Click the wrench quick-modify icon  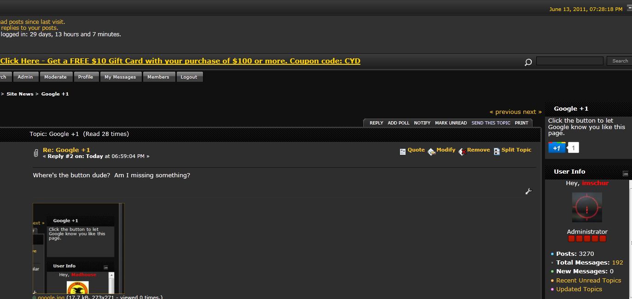click(x=528, y=191)
